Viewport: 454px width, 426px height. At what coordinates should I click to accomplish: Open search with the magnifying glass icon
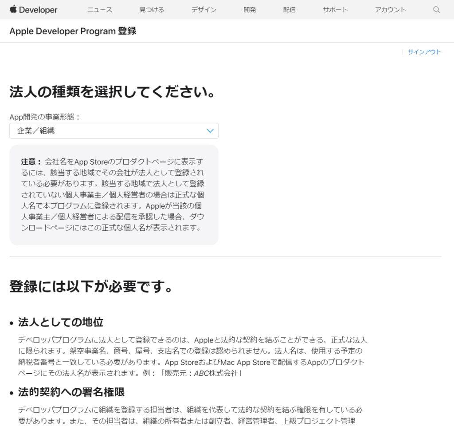pos(436,10)
